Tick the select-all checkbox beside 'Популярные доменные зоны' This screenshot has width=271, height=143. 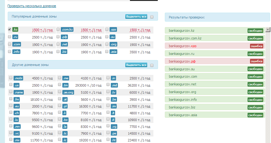(152, 17)
